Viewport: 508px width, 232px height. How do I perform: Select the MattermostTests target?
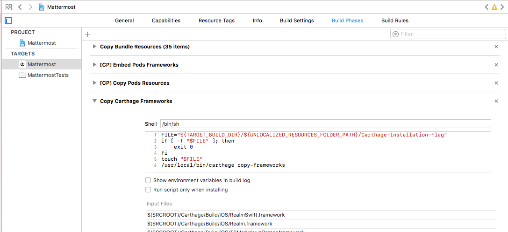pos(48,75)
